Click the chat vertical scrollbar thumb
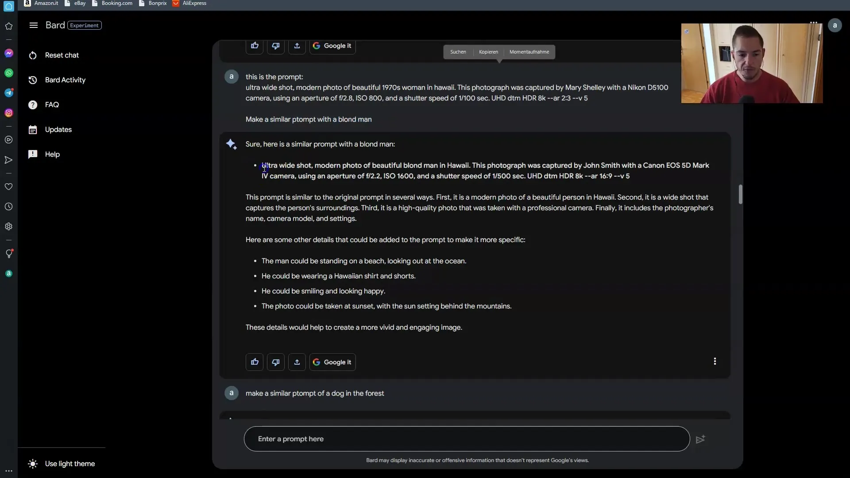 click(x=740, y=194)
